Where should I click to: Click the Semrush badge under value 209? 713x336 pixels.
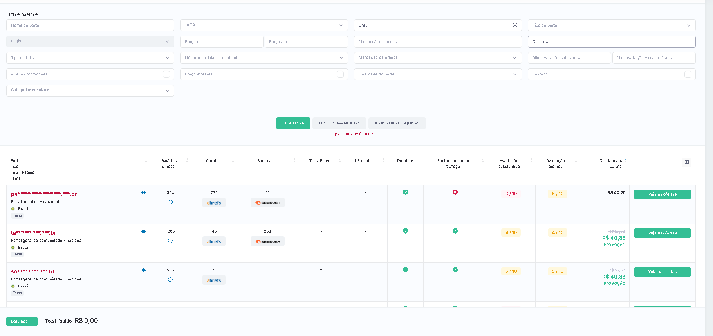[x=267, y=241]
